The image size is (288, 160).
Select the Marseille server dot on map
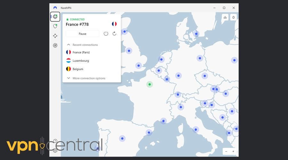point(164,121)
